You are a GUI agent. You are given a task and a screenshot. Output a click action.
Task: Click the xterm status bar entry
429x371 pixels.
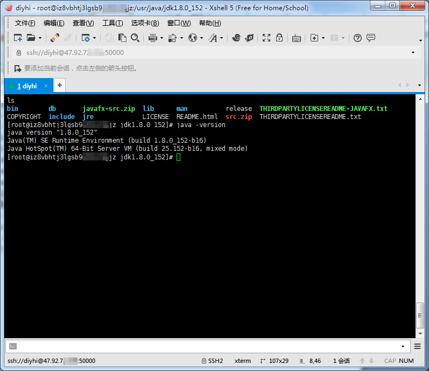click(242, 361)
